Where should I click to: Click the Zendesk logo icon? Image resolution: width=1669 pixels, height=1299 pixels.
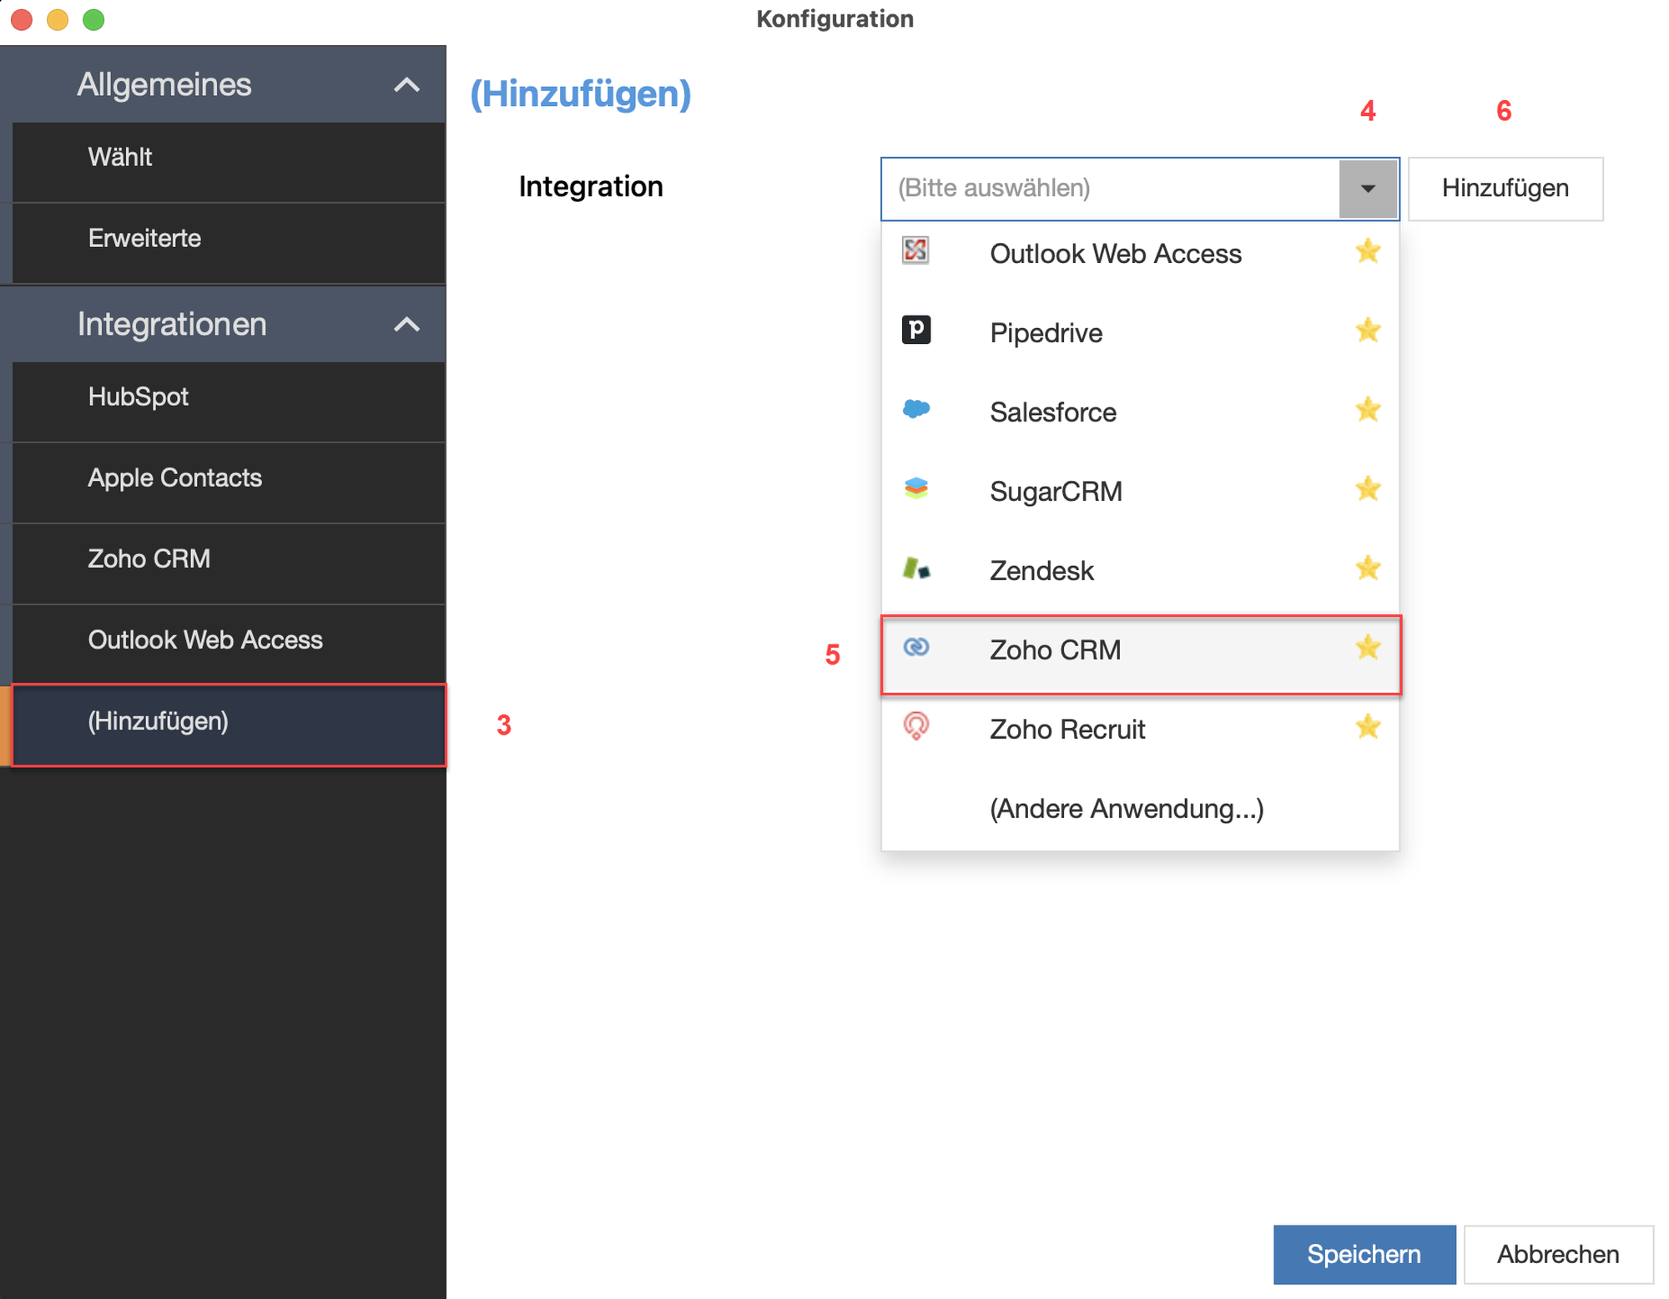(915, 569)
